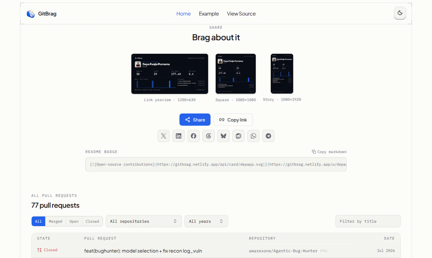Select the All filter tab
Screen dimensions: 432x258
click(x=38, y=221)
